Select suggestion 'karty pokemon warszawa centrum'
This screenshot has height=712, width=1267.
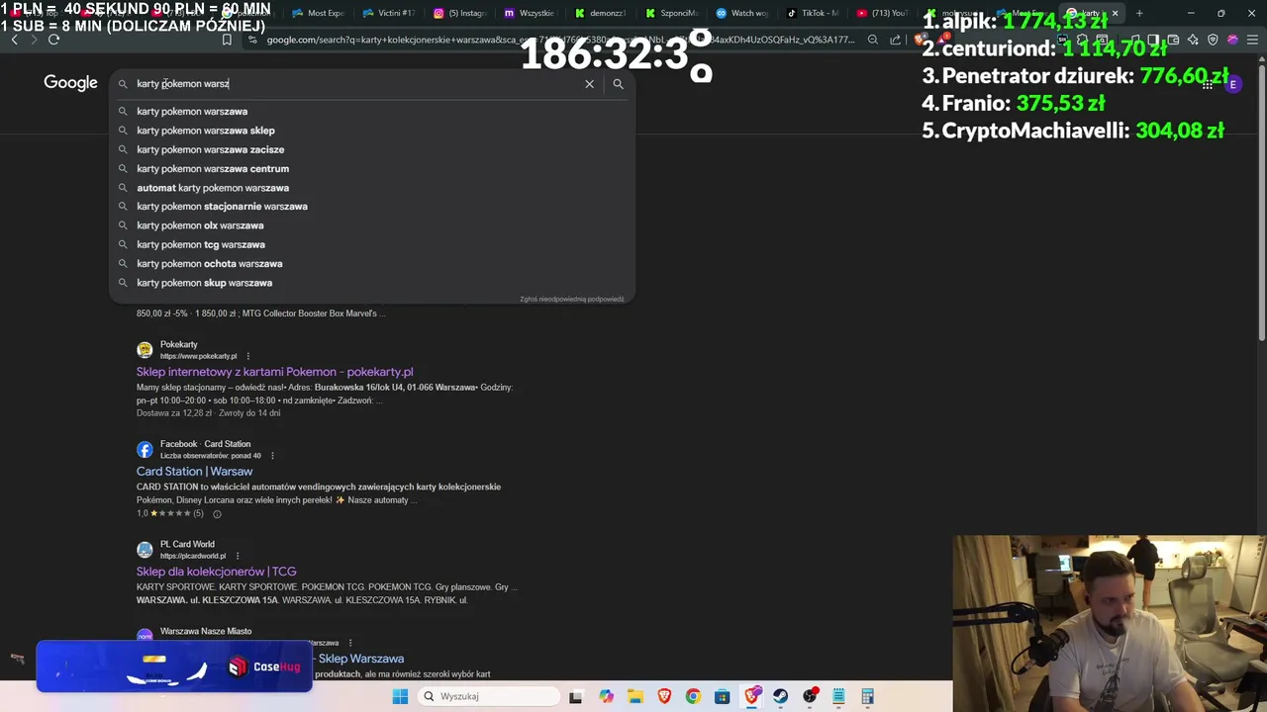coord(371,168)
